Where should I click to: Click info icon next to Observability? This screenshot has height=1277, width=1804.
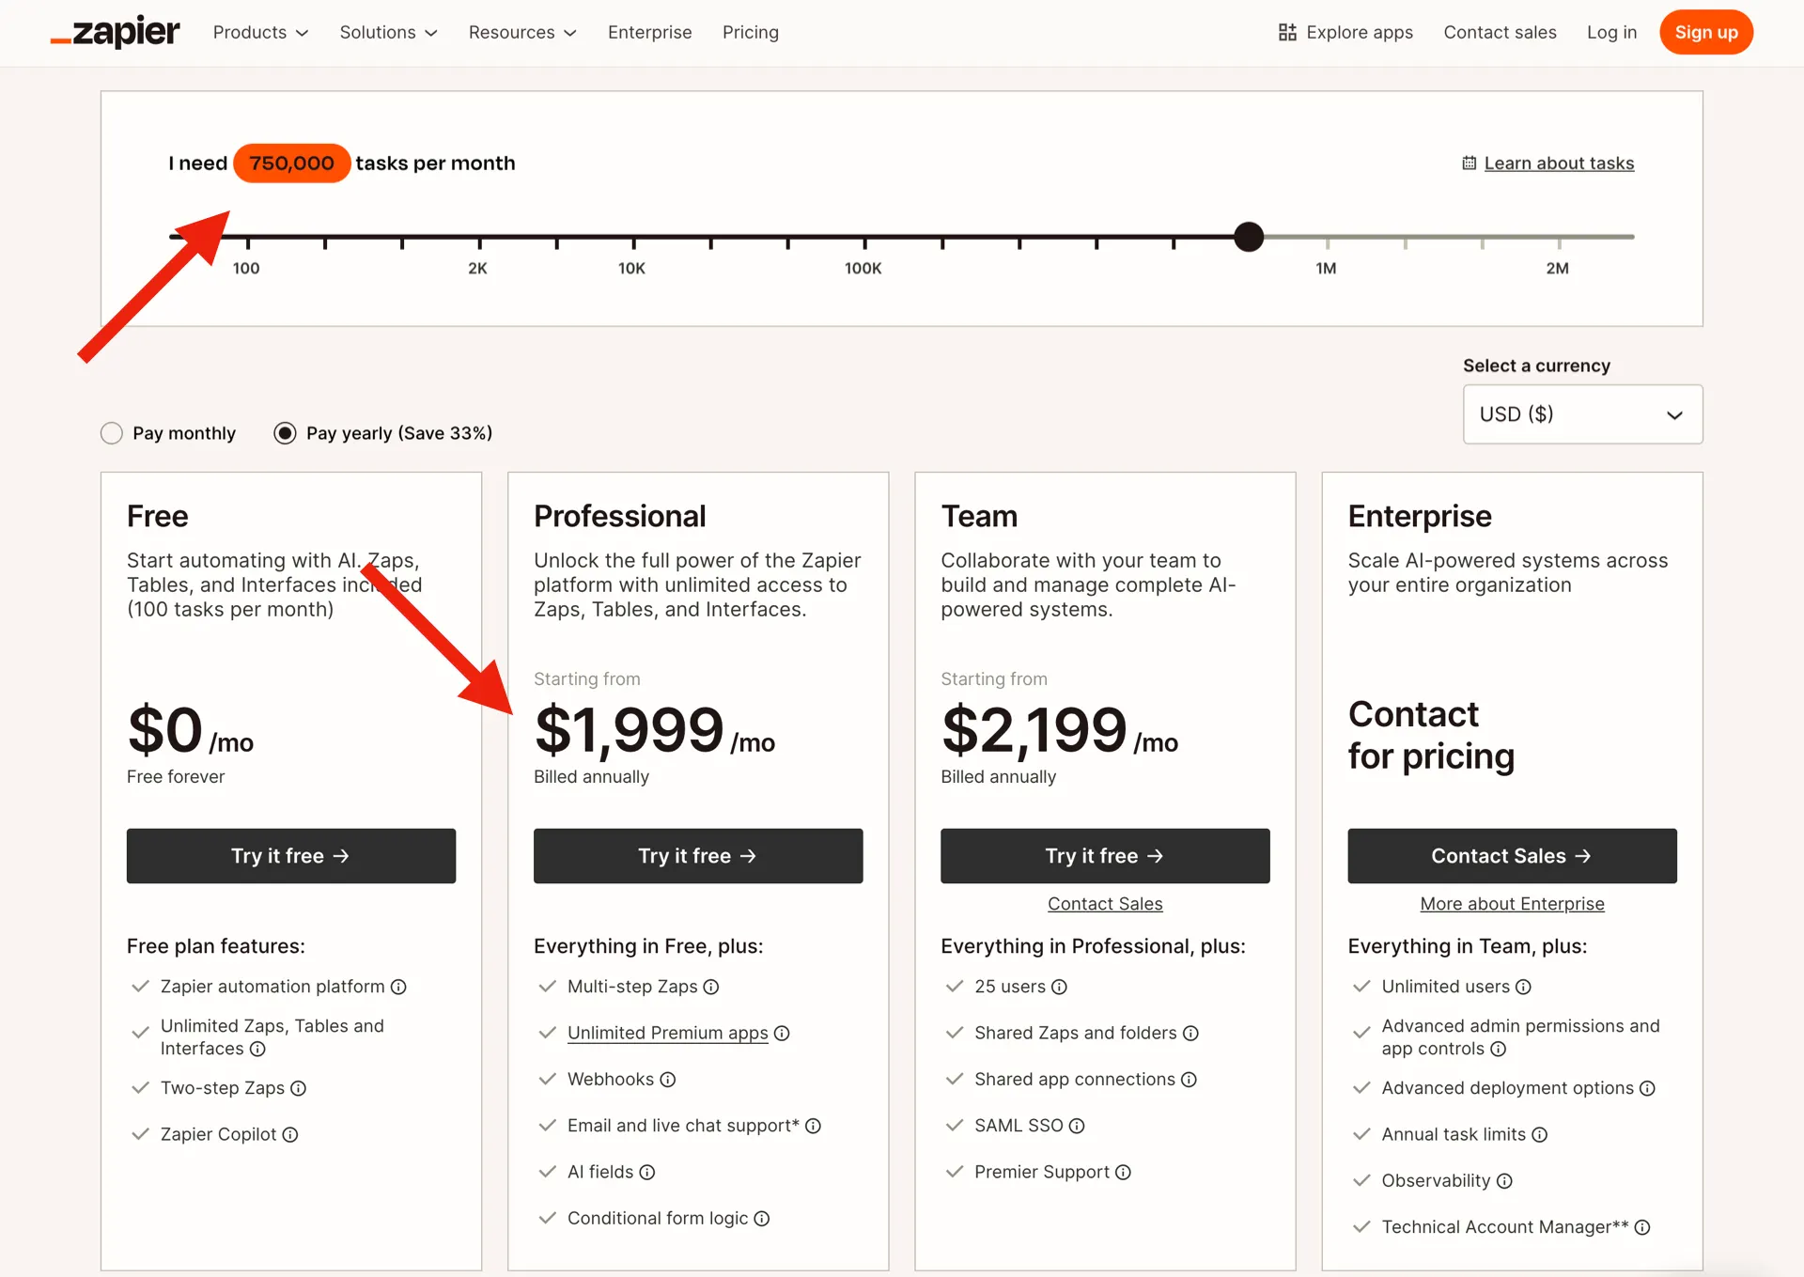click(x=1504, y=1181)
